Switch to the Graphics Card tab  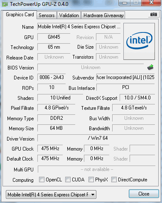(20, 15)
